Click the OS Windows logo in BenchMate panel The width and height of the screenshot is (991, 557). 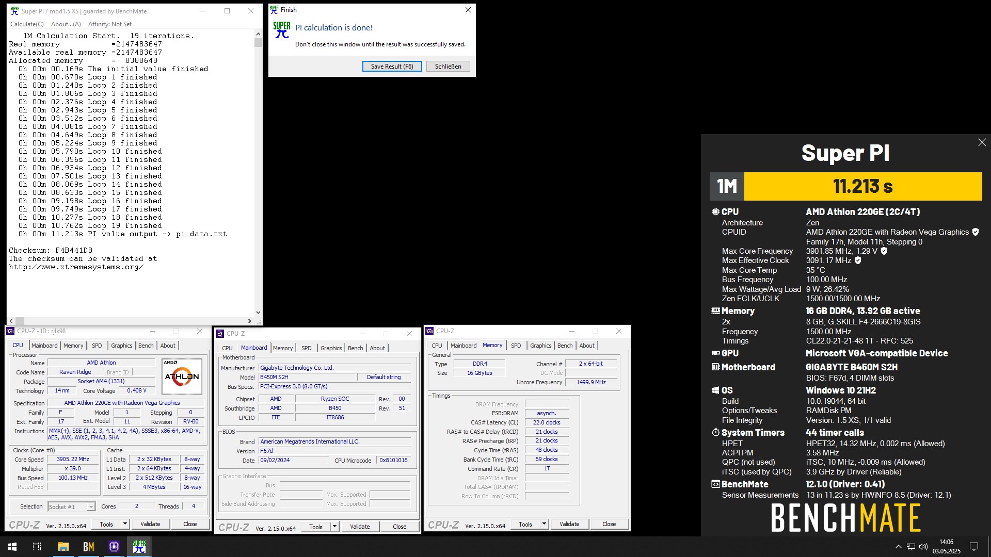point(715,390)
